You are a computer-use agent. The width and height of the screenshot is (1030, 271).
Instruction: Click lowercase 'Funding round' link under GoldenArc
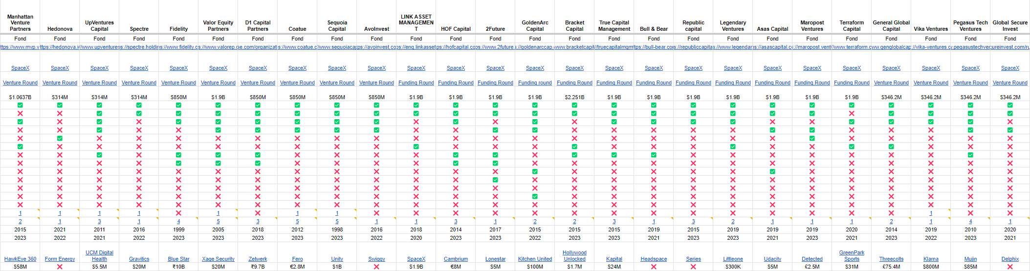535,83
